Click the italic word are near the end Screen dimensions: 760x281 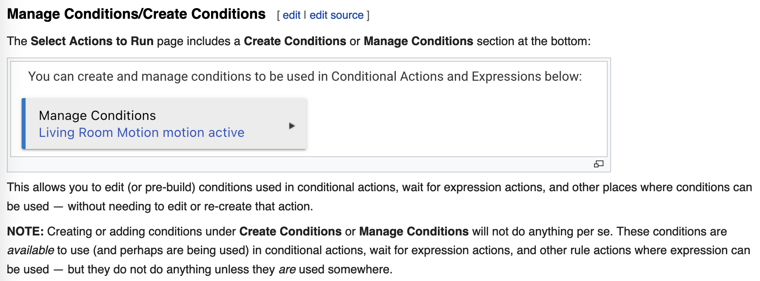pos(287,269)
